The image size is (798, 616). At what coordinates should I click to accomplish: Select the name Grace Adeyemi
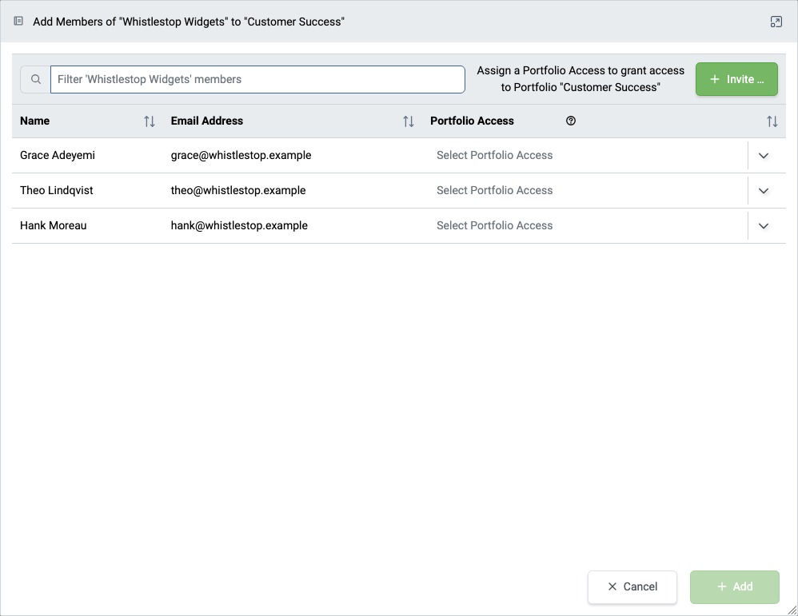coord(58,155)
